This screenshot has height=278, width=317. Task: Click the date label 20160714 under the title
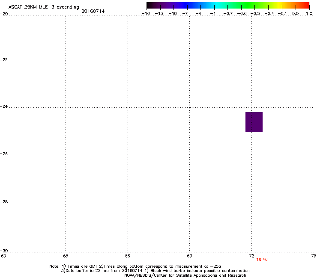click(x=93, y=11)
